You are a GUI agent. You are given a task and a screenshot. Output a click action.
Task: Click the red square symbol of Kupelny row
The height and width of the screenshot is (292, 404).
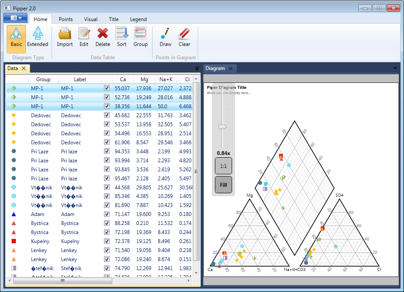[x=14, y=241]
